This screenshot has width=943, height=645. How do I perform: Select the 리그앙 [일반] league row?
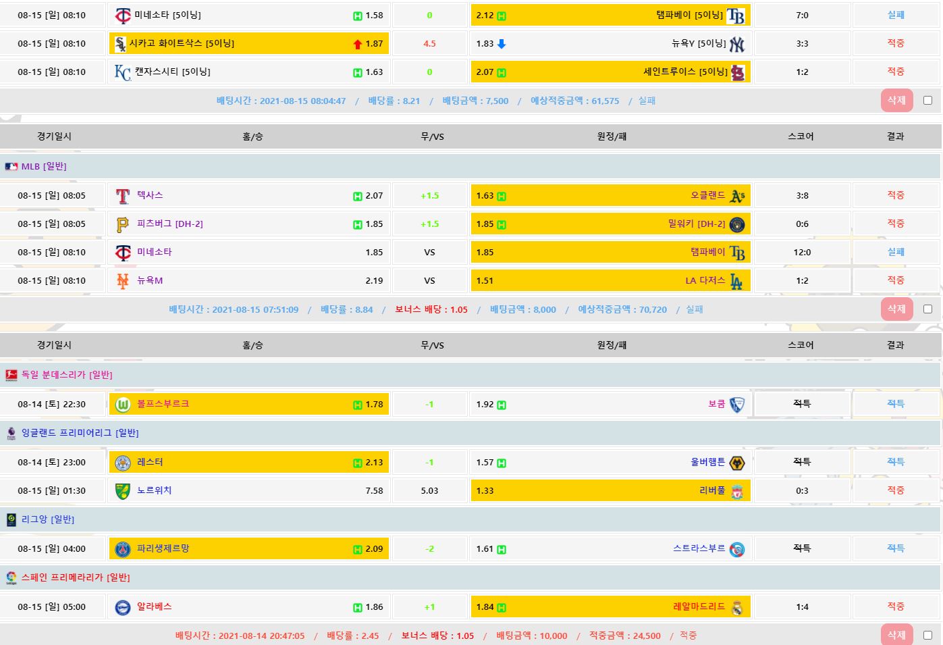[47, 519]
